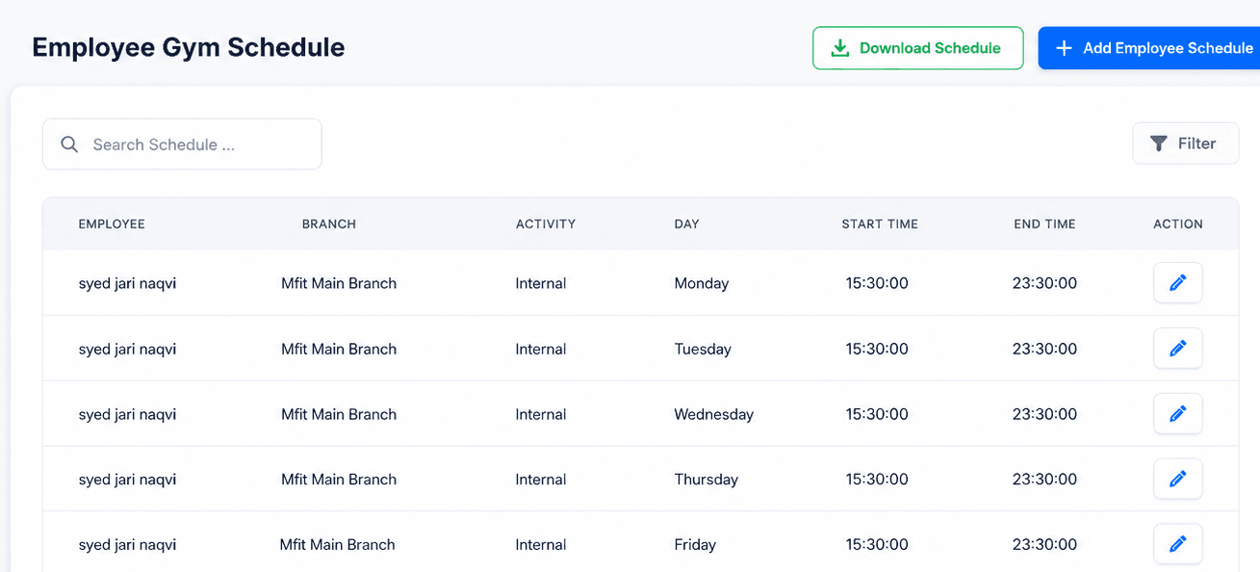Focus the Search Schedule field
The height and width of the screenshot is (572, 1260).
(x=182, y=144)
